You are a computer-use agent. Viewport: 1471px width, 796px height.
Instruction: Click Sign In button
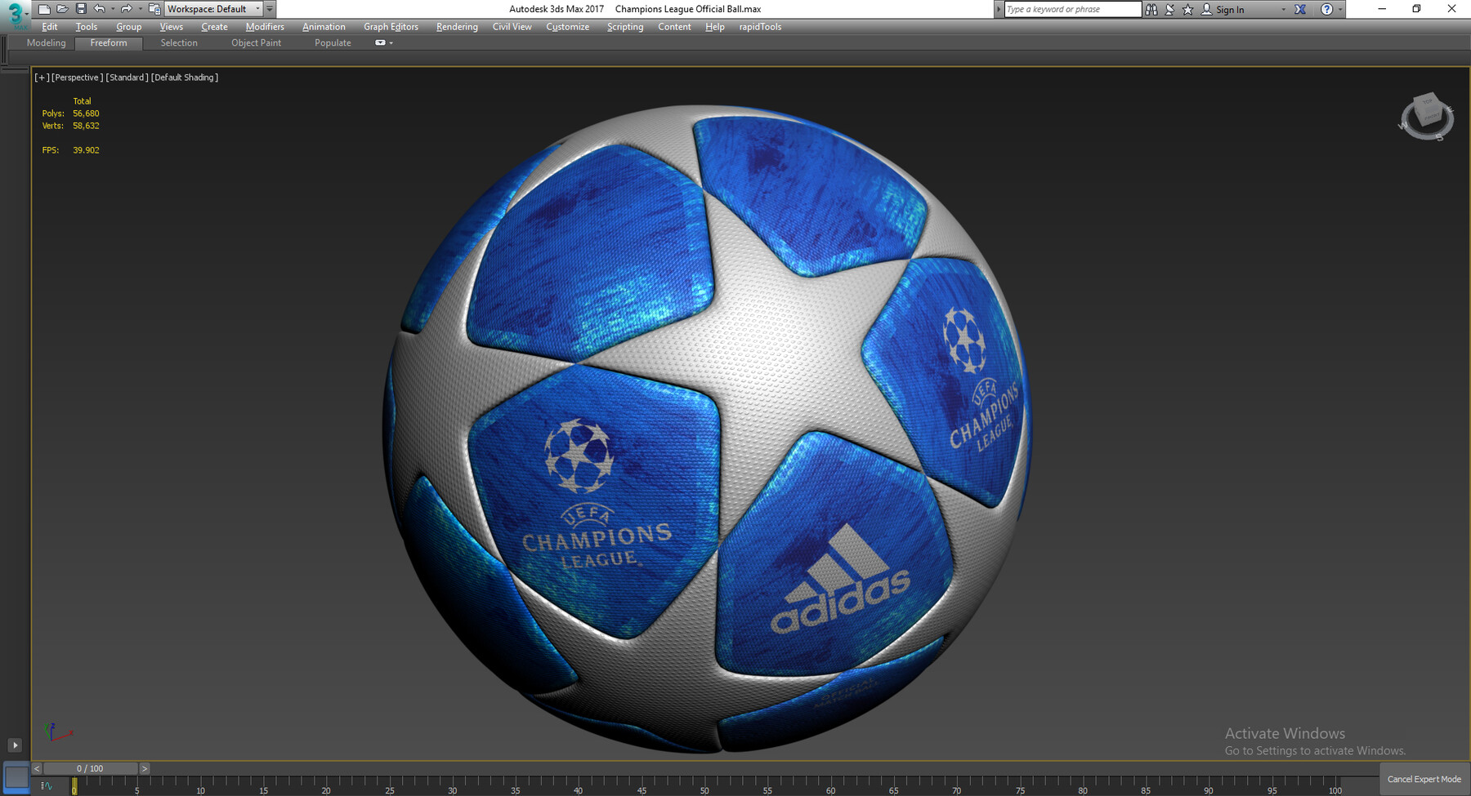pyautogui.click(x=1229, y=10)
